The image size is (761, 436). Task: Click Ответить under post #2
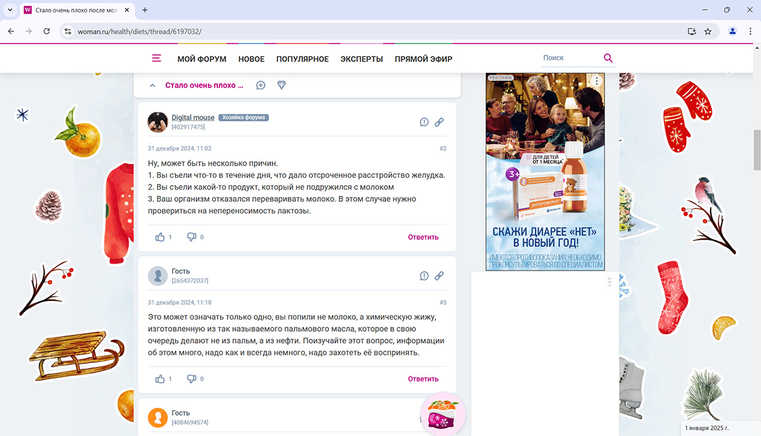point(423,237)
